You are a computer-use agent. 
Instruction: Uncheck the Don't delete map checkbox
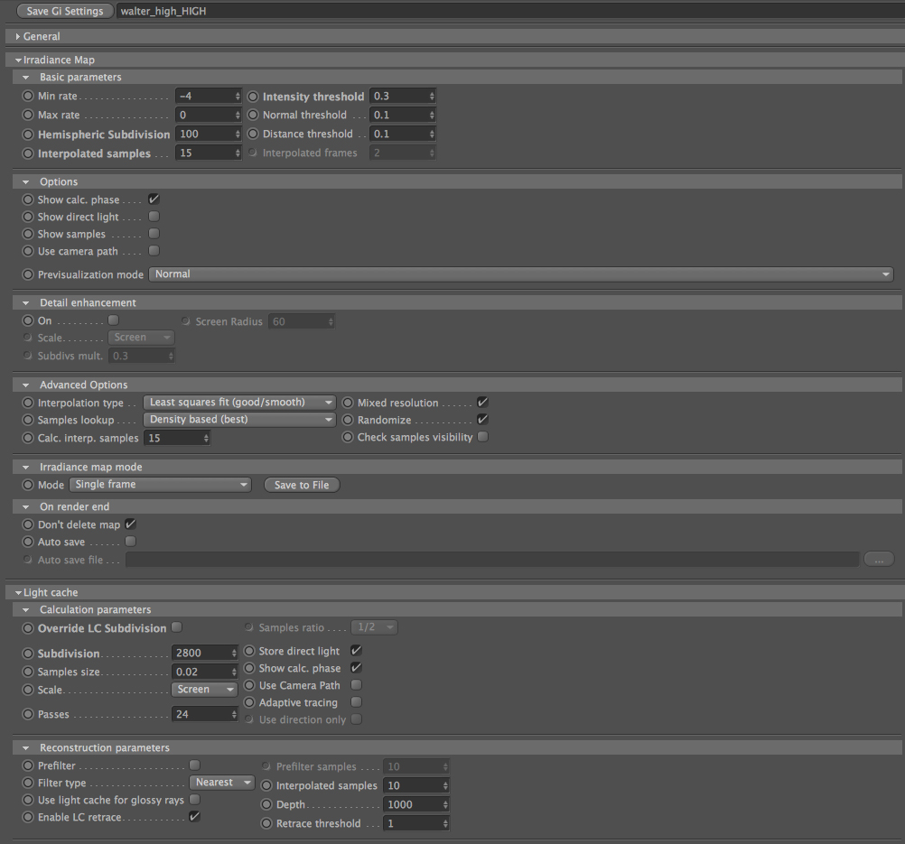[130, 524]
